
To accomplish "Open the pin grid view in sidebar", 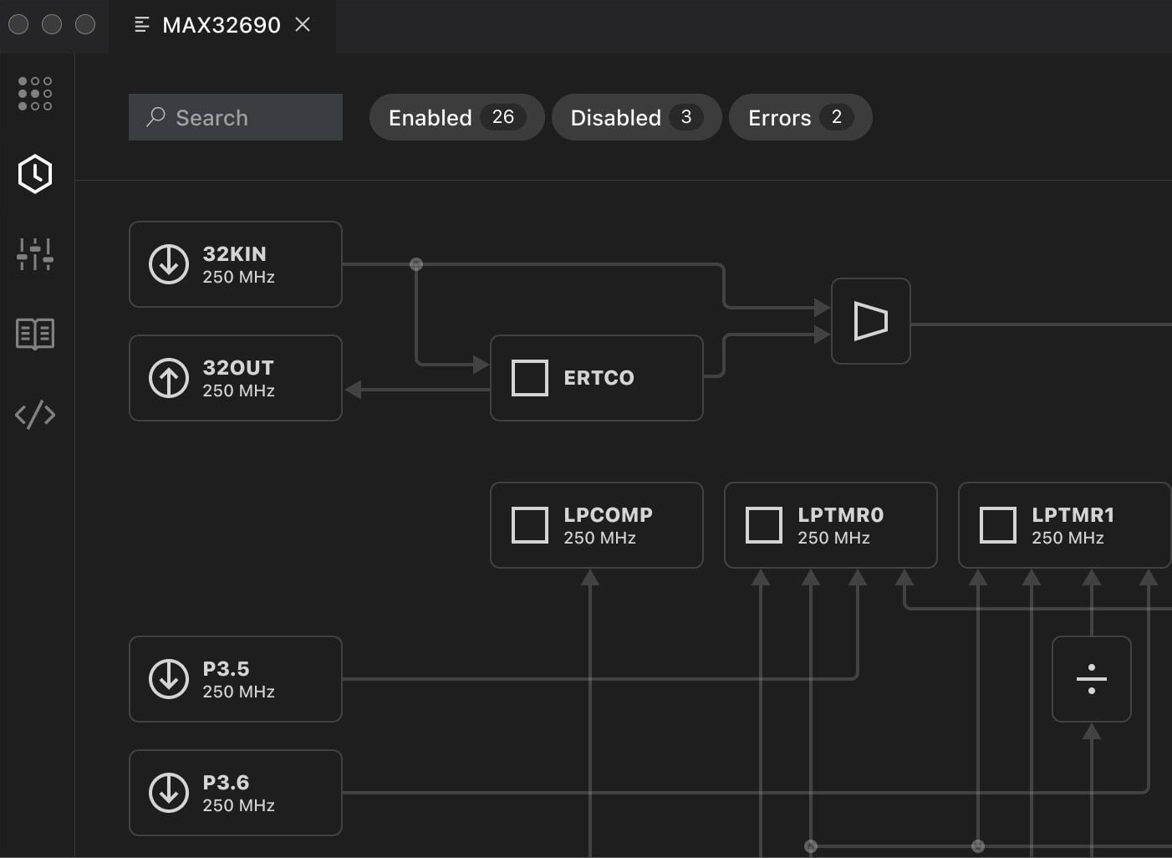I will pyautogui.click(x=35, y=94).
